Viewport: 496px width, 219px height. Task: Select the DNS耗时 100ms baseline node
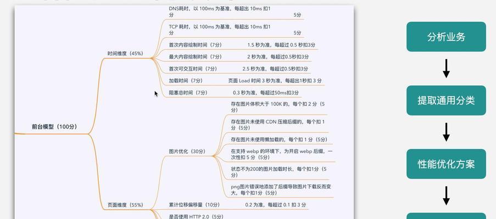[220, 11]
